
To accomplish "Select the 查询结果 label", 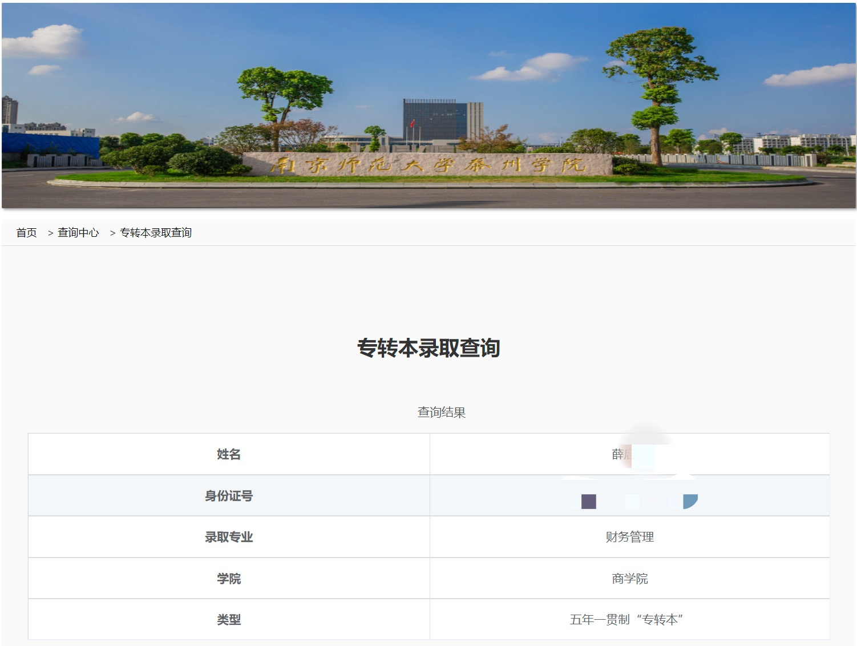I will tap(441, 413).
